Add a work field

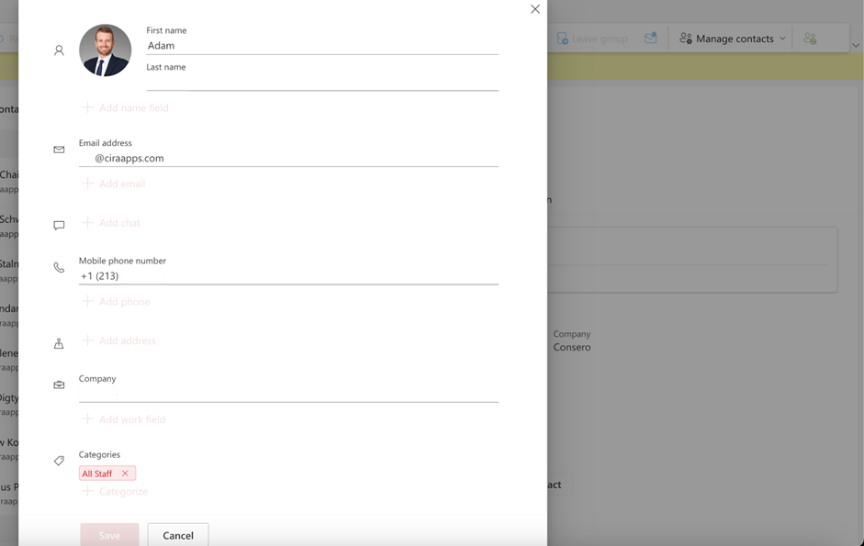(x=123, y=420)
